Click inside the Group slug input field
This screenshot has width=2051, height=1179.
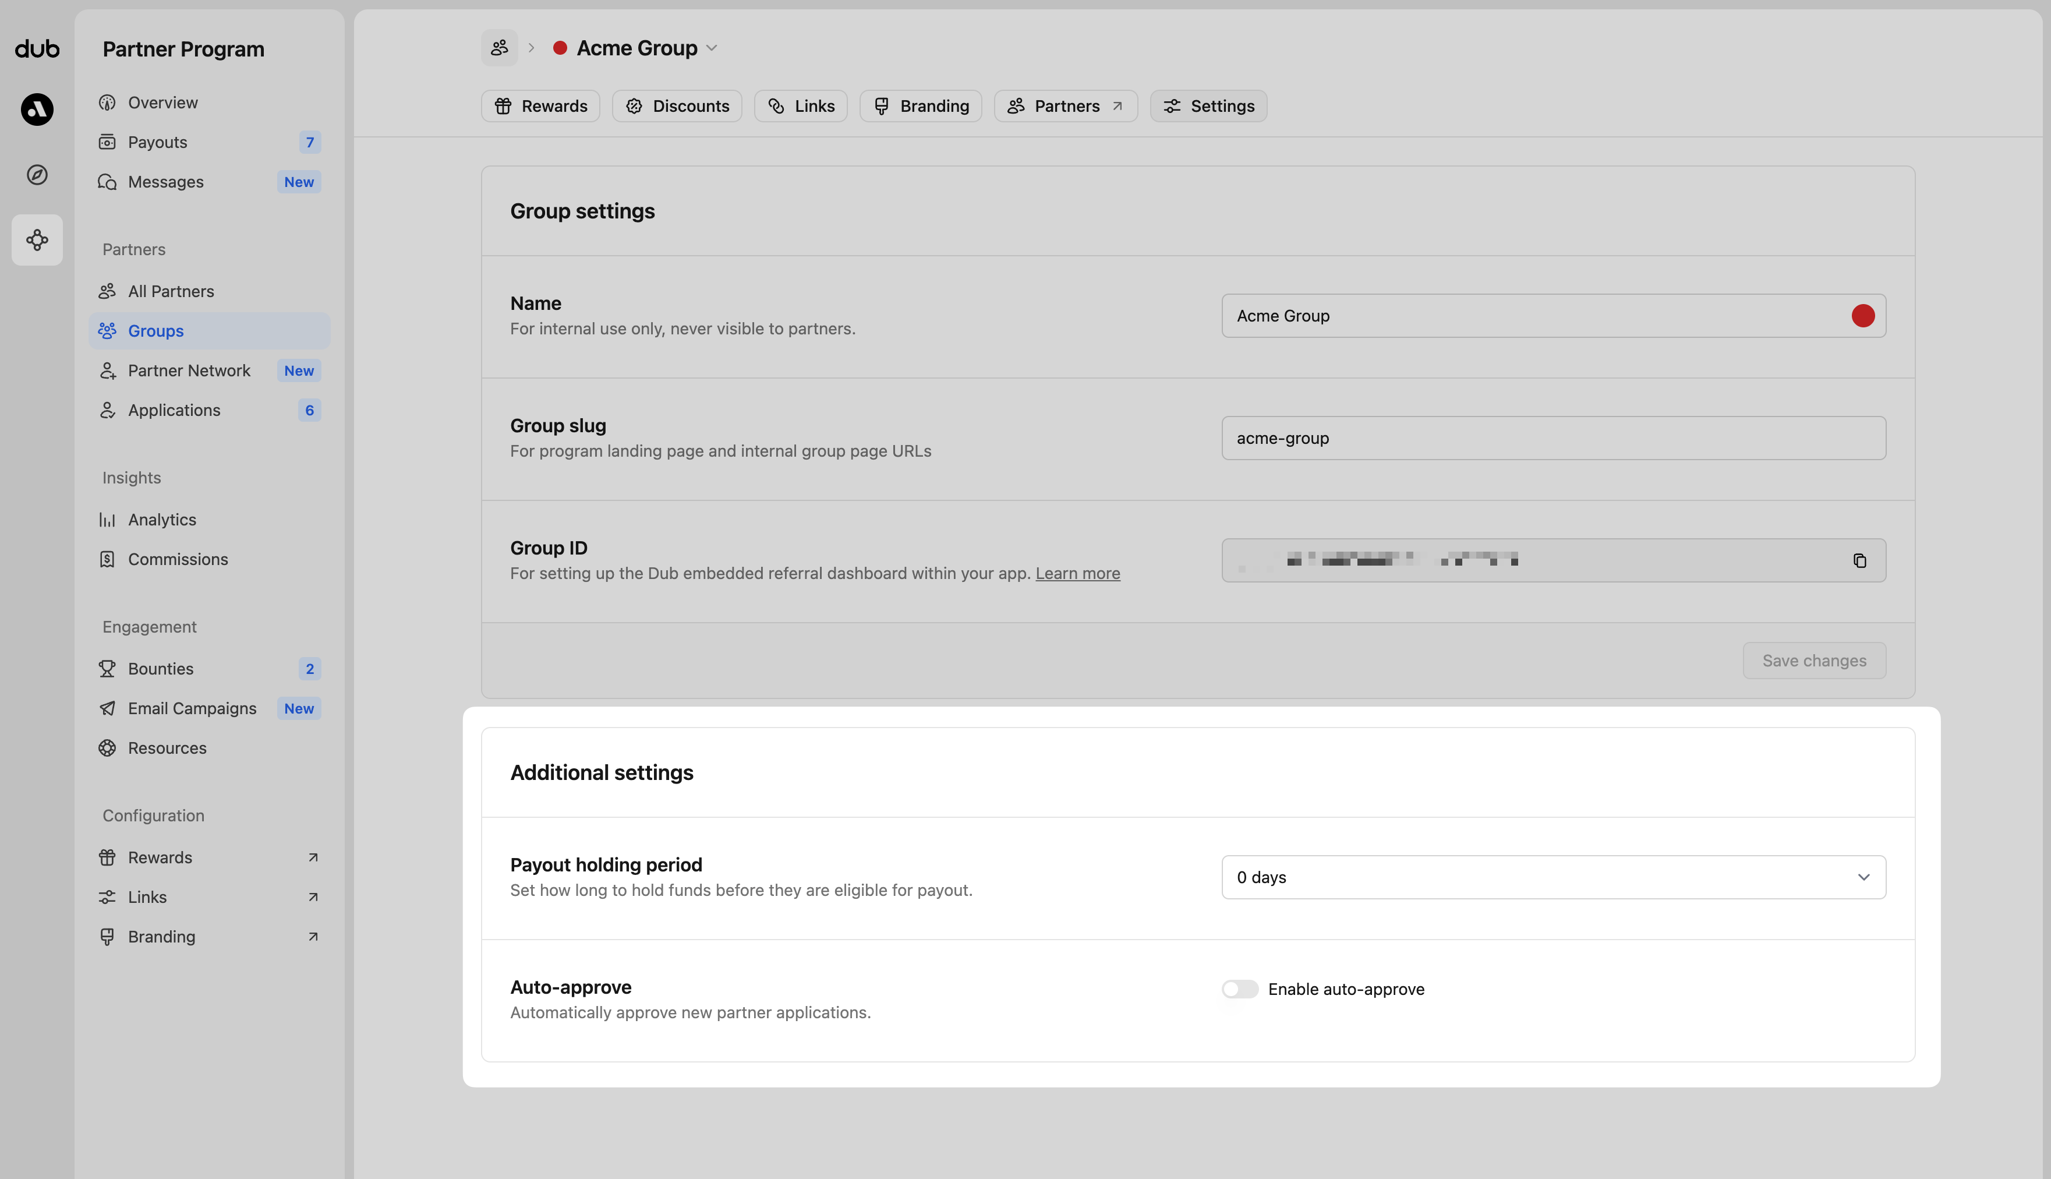point(1551,438)
